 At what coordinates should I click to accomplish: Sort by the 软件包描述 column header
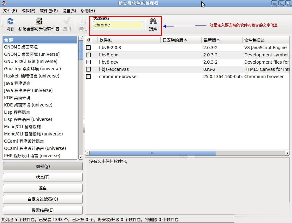pyautogui.click(x=266, y=40)
